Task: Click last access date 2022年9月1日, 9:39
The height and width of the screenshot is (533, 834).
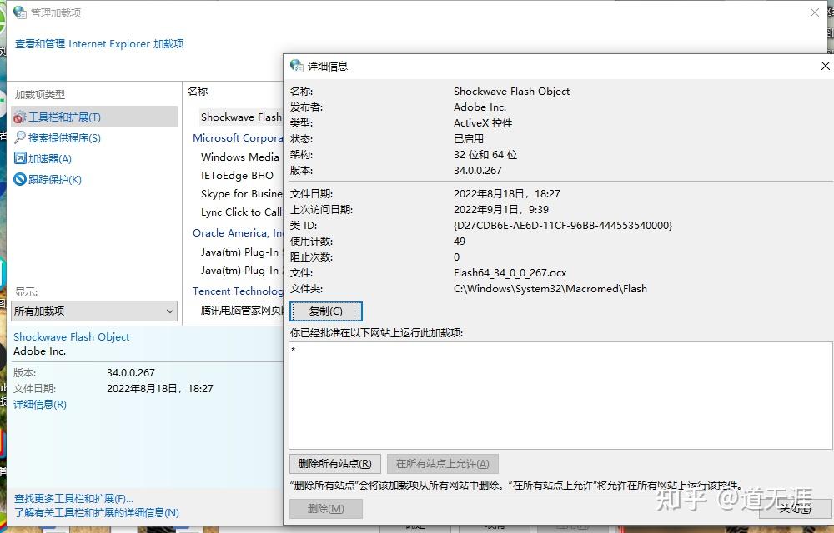Action: pos(501,210)
